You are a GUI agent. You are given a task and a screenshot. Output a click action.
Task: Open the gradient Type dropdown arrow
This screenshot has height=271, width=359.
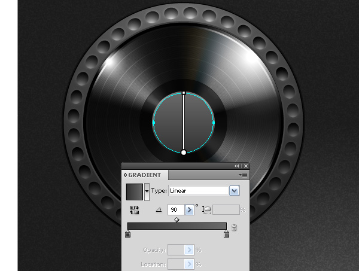click(234, 191)
